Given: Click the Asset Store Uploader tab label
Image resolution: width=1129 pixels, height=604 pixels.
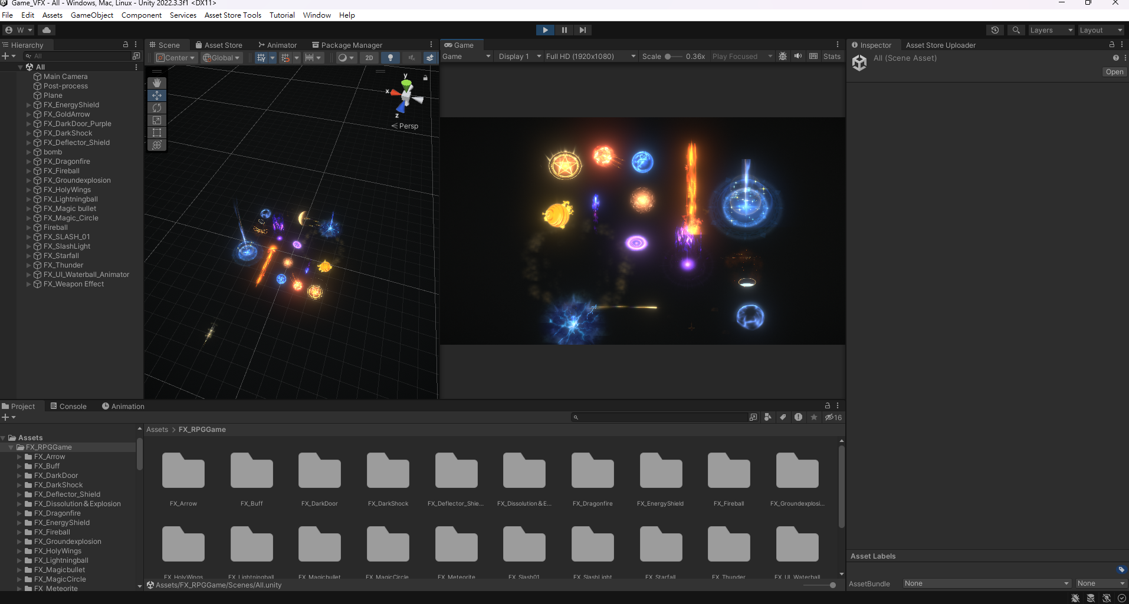Looking at the screenshot, I should tap(940, 45).
